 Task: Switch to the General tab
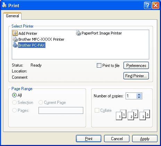(12, 16)
